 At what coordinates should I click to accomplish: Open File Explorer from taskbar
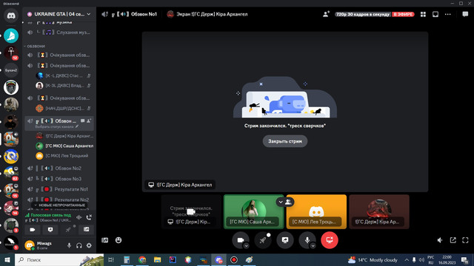(157, 259)
